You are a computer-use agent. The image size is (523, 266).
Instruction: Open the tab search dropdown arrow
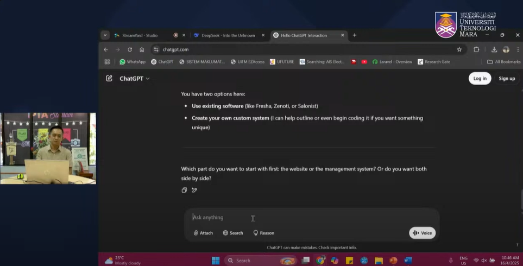(x=105, y=35)
